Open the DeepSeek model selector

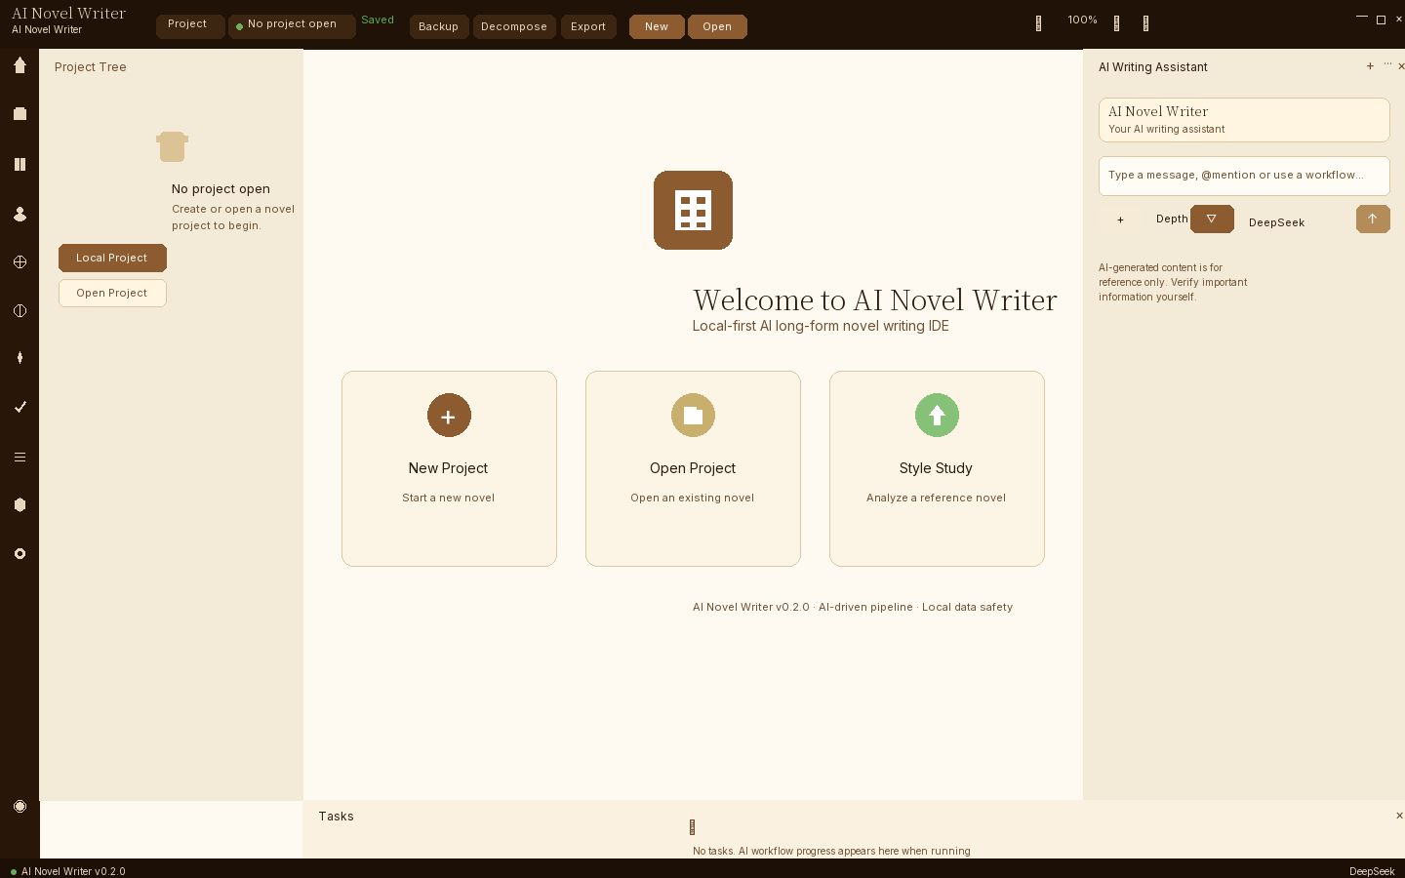[1276, 222]
